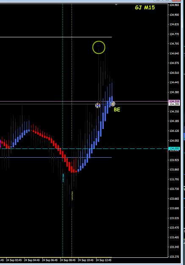Viewport: 185px width, 265px height.
Task: Click the 134.055 price scale label
Action: pyautogui.click(x=174, y=141)
